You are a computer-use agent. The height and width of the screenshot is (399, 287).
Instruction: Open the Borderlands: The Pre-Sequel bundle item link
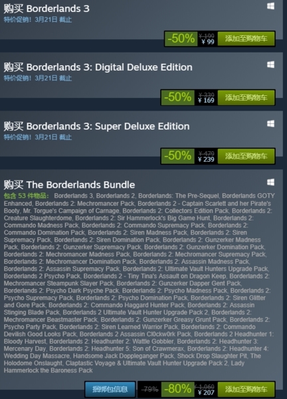(179, 196)
